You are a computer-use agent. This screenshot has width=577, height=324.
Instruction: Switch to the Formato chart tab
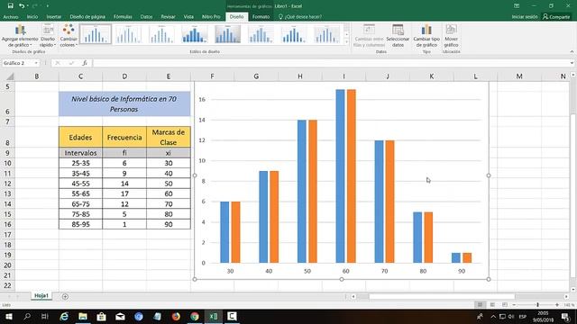(x=261, y=17)
